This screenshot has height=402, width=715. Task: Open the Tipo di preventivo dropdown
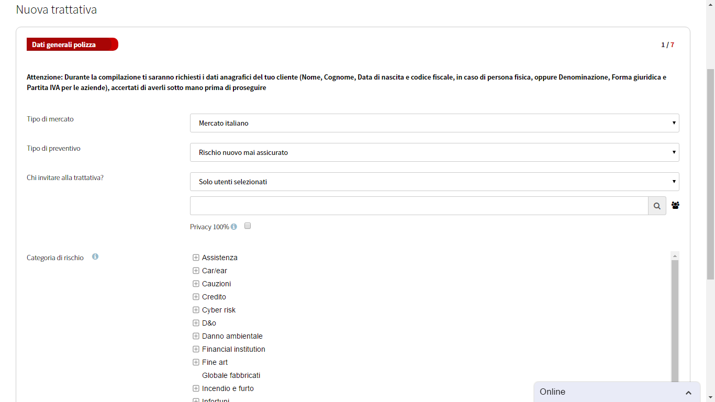(x=434, y=152)
